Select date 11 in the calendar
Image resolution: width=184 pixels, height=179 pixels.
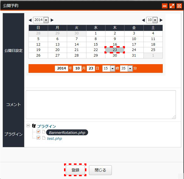tap(153, 39)
